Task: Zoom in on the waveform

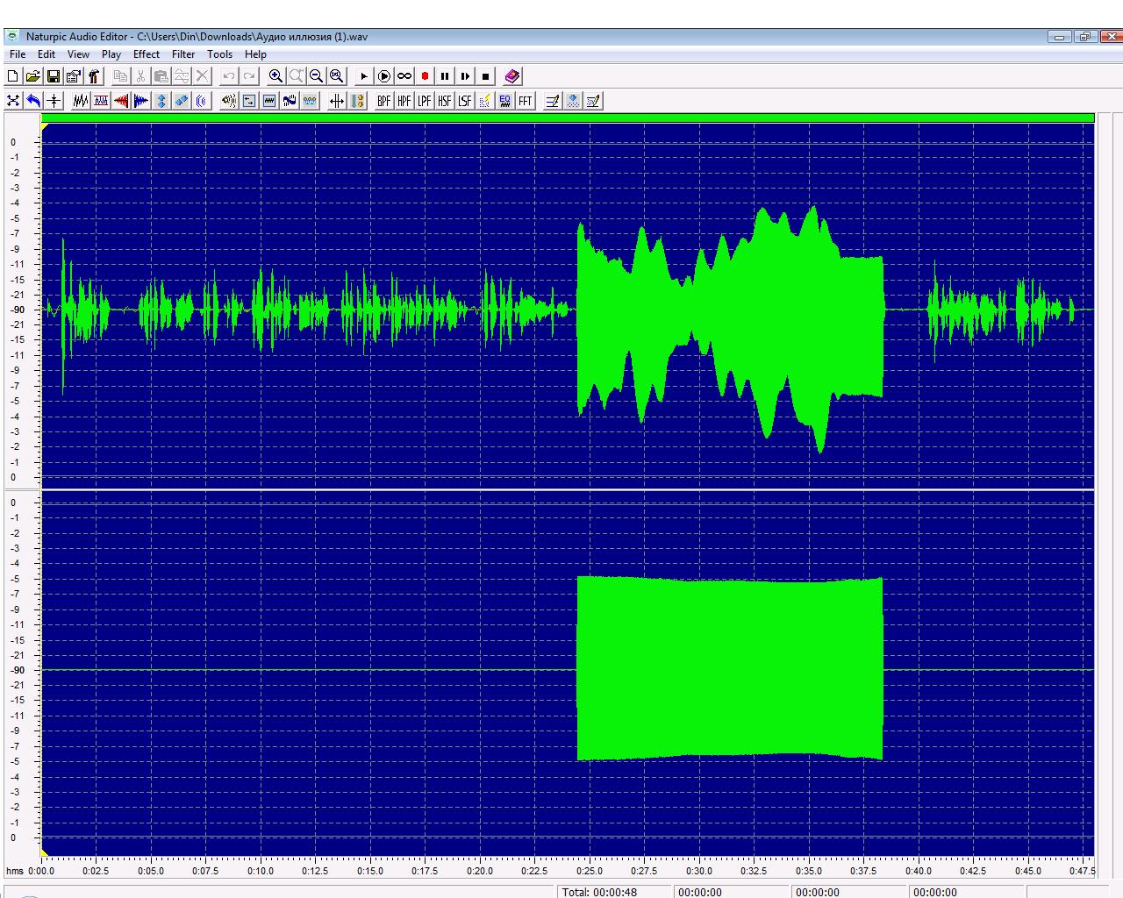Action: coord(276,76)
